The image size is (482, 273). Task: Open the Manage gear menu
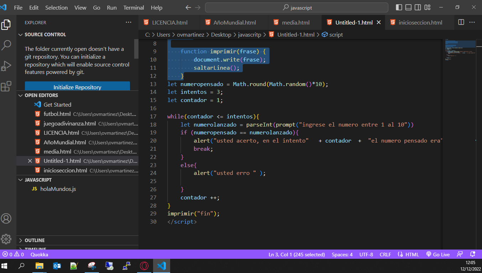(x=6, y=239)
